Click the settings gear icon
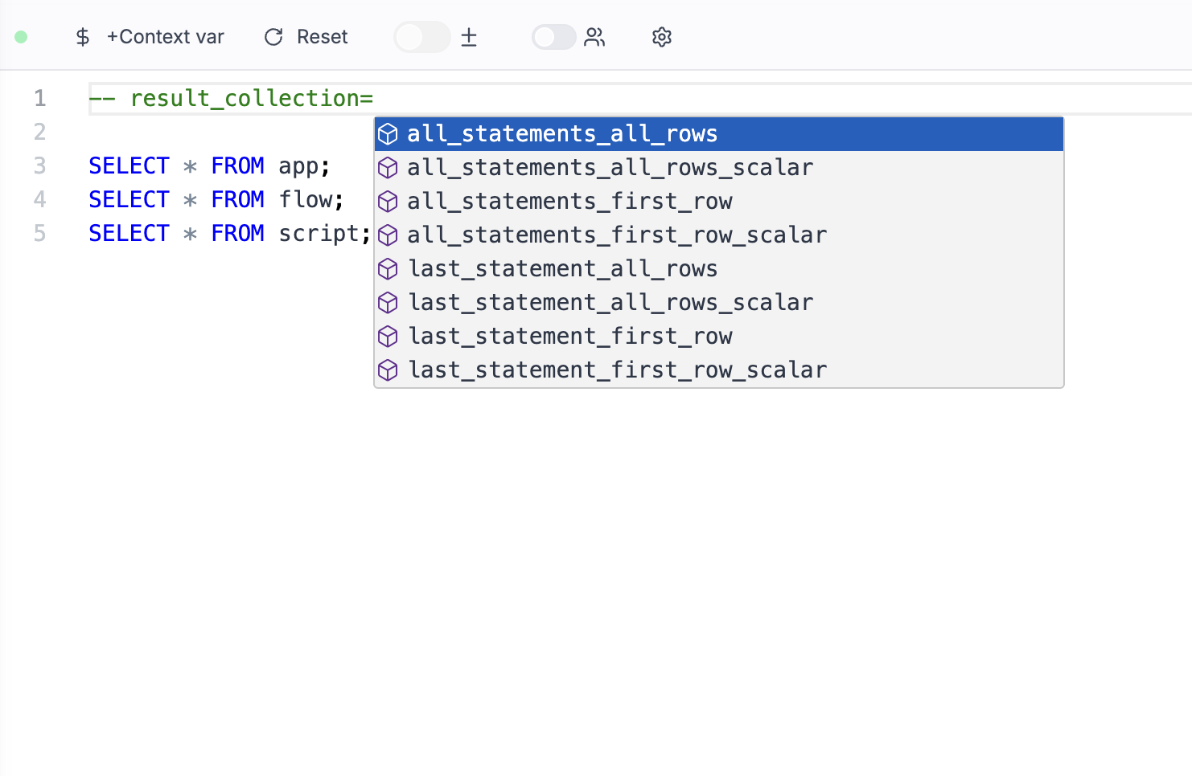1192x776 pixels. click(x=661, y=37)
